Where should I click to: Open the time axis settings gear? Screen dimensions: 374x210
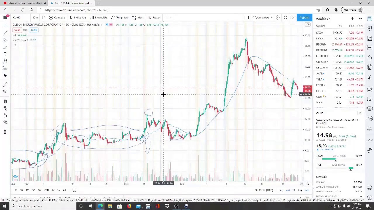click(307, 184)
